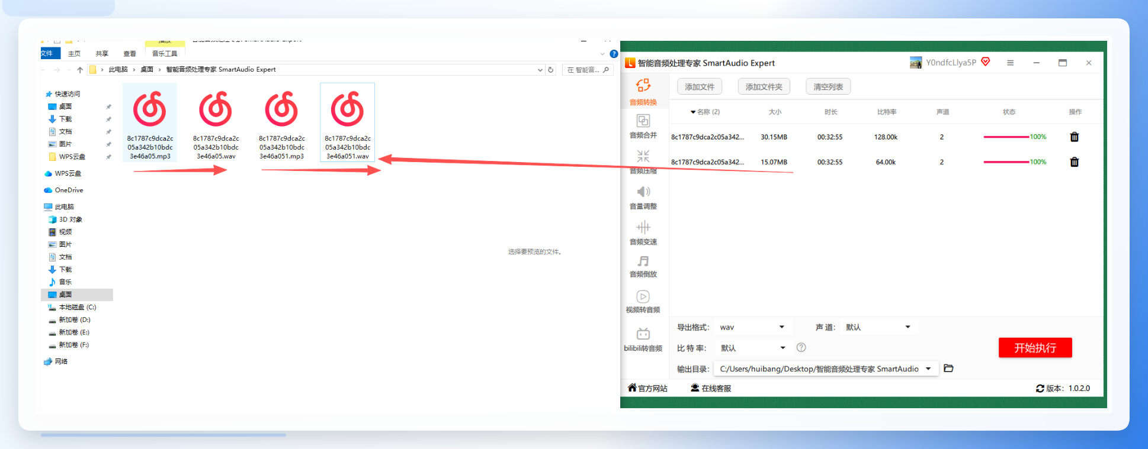
Task: Browse output folder with the folder icon
Action: pos(948,369)
